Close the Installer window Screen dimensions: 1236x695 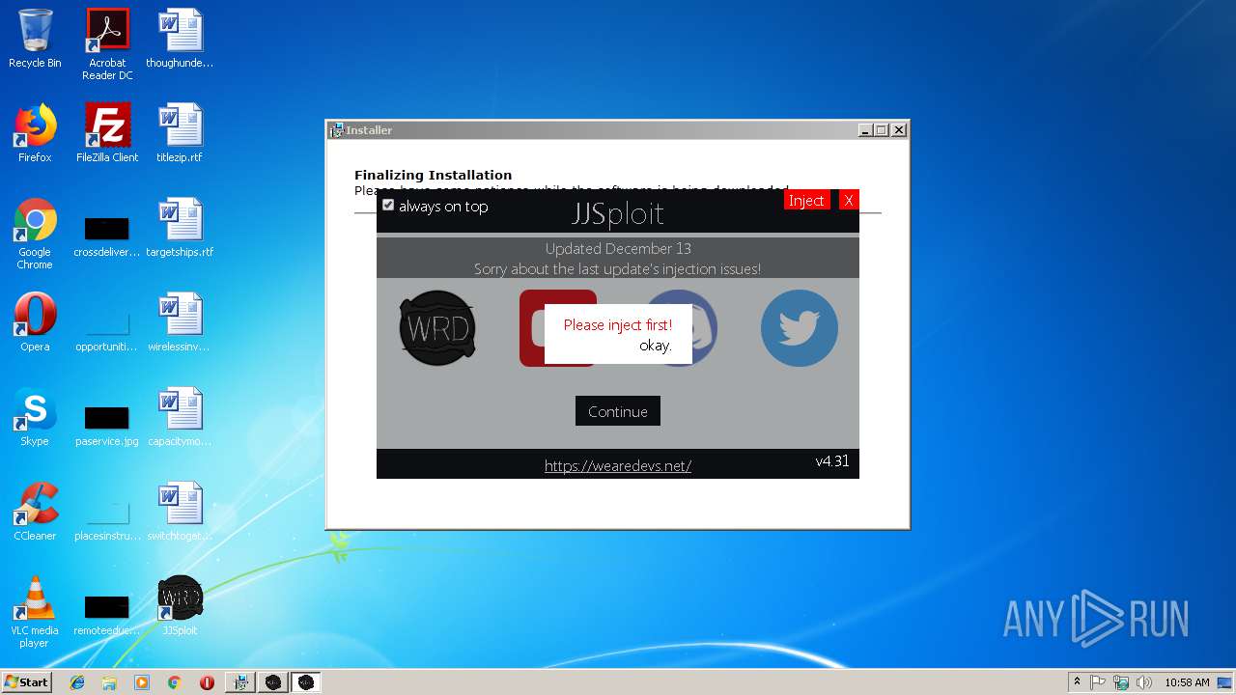[899, 130]
